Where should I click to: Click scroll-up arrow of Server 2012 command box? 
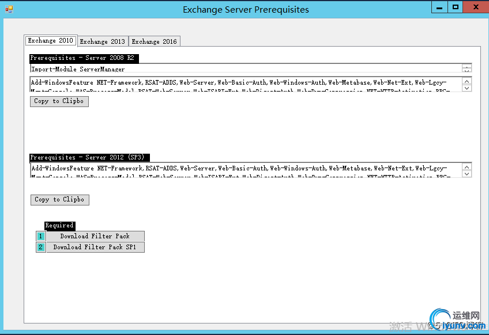click(x=467, y=167)
